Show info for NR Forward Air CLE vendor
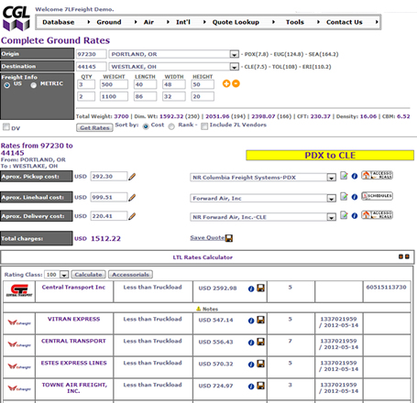 tap(355, 216)
